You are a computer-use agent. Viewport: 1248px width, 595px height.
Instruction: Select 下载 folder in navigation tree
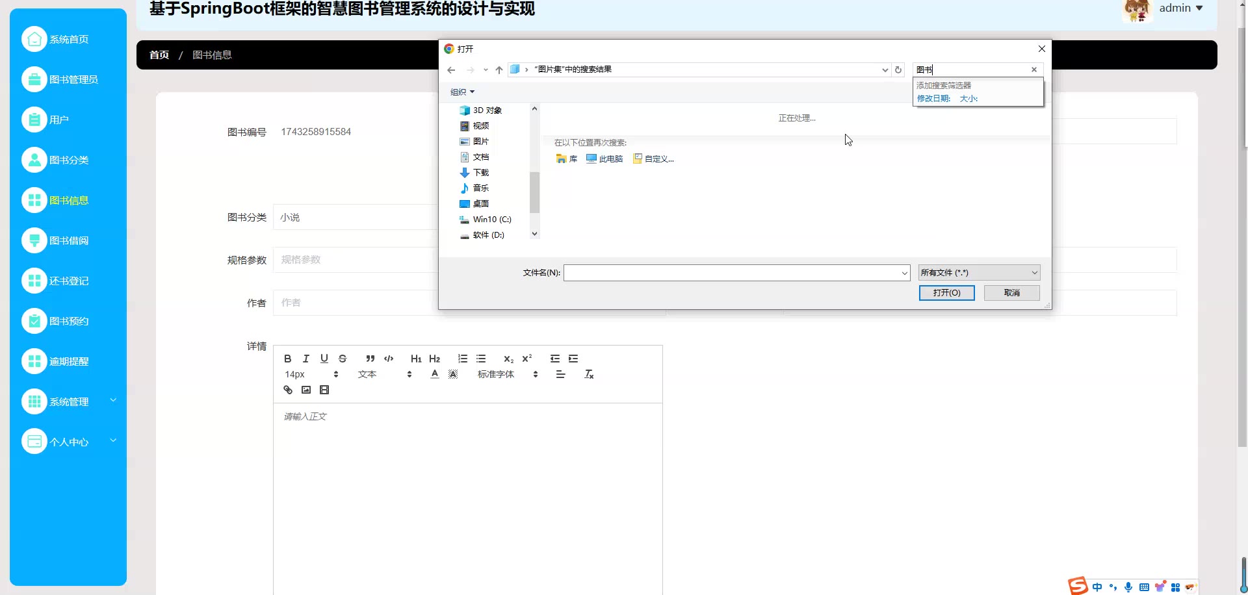(474, 173)
